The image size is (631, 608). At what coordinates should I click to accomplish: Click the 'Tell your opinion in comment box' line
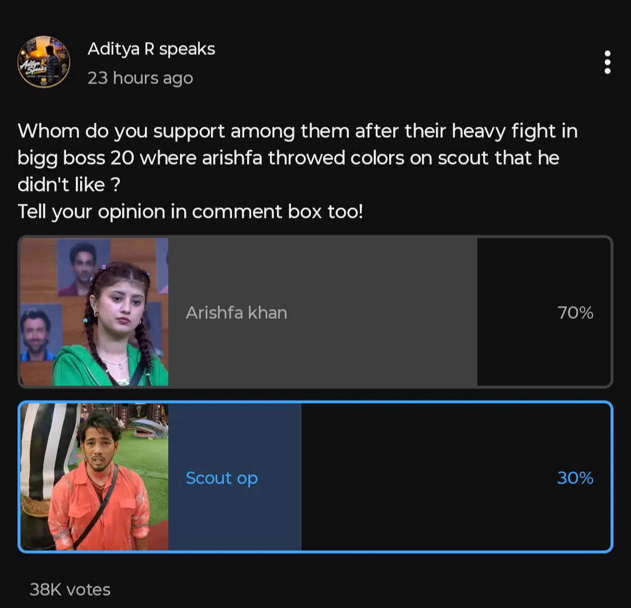(190, 211)
